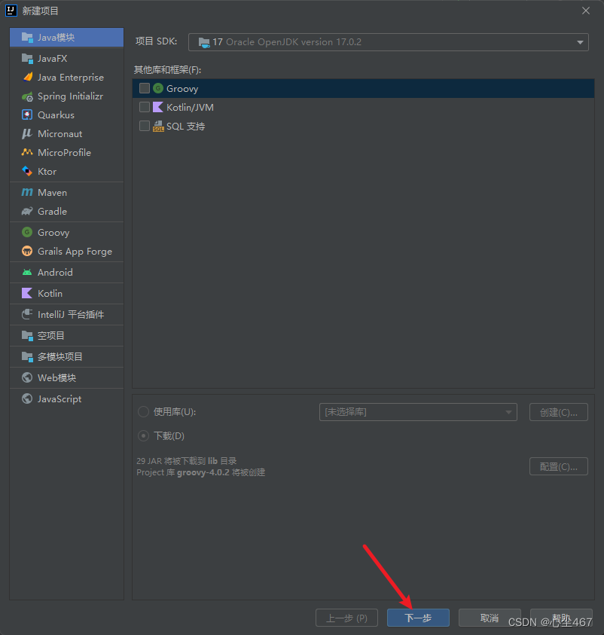Pick the Java Enterprise icon
Viewport: 604px width, 635px height.
point(27,78)
